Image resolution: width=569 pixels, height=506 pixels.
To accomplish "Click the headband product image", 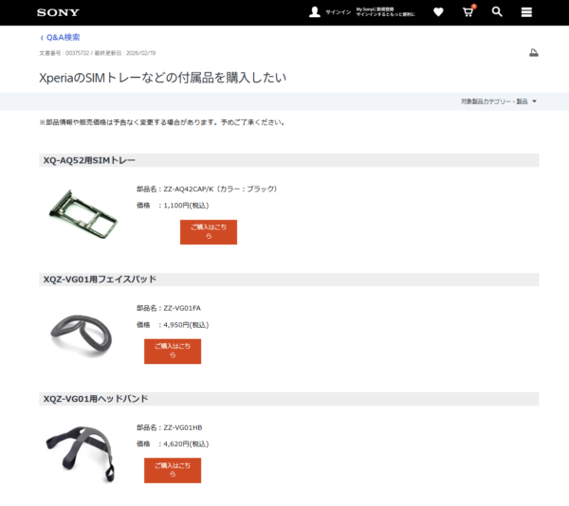I will (x=81, y=454).
